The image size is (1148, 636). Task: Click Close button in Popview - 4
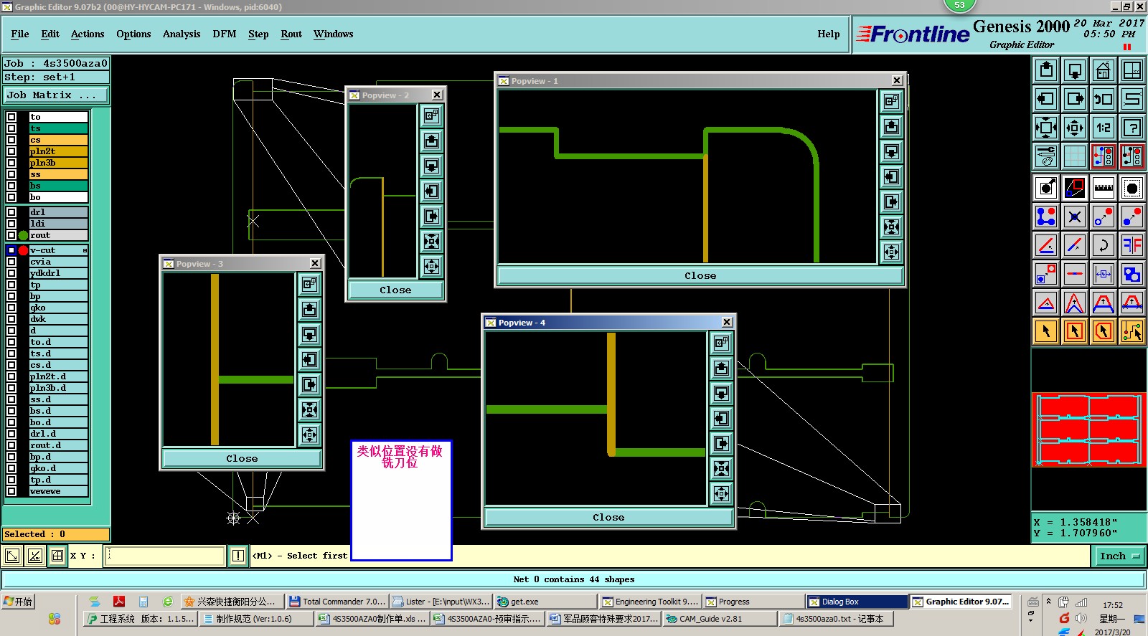tap(608, 517)
